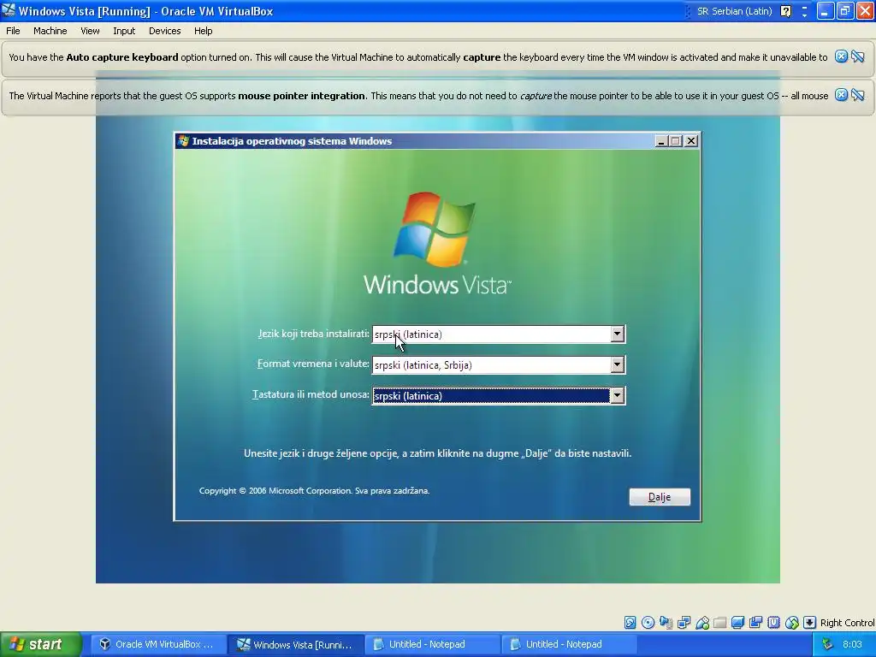Switch to second Untitled - Notepad taskbar button

[569, 644]
